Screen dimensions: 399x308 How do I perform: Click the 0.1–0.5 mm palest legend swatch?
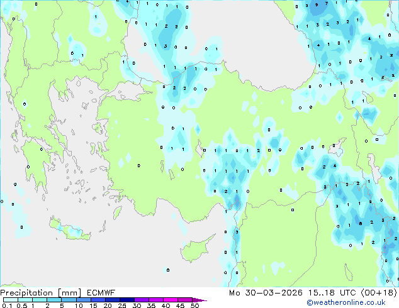click(11, 300)
